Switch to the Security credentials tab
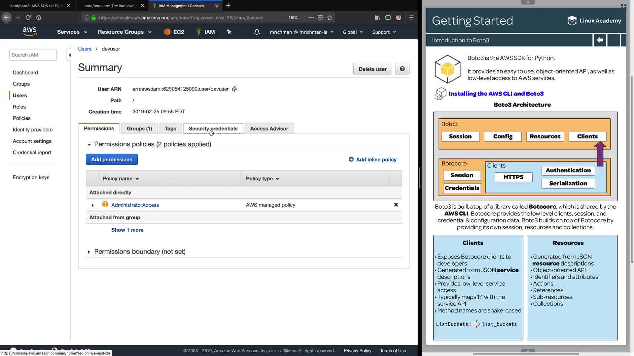 tap(213, 129)
